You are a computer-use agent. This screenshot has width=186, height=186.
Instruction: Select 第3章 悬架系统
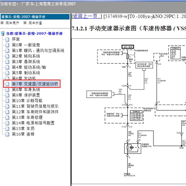point(26,62)
